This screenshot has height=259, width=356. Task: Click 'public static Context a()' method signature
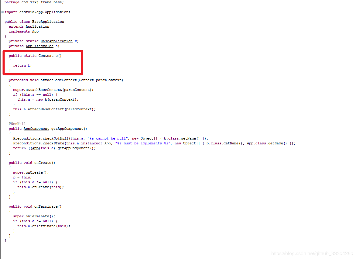(x=35, y=56)
